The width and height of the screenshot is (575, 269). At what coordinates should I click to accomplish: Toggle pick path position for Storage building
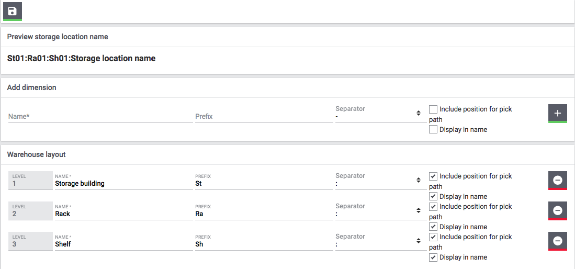point(433,176)
